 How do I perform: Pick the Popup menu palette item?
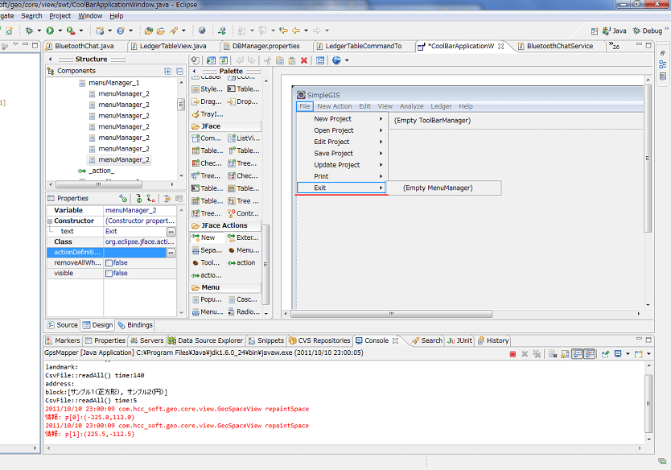[x=207, y=299]
